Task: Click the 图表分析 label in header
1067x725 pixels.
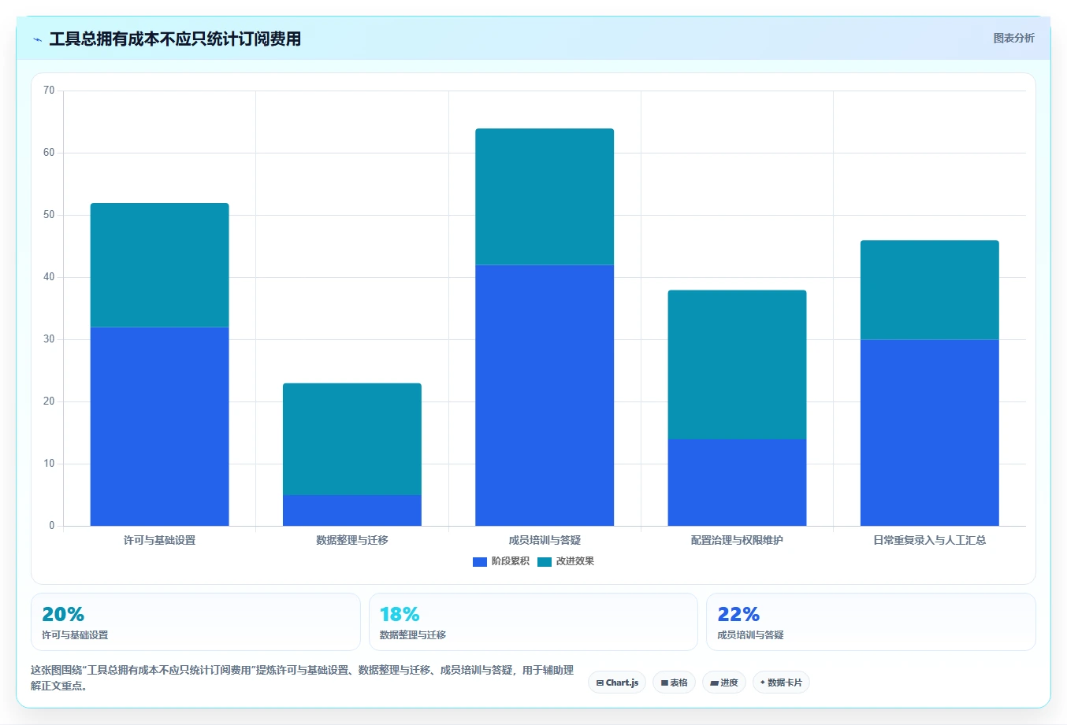Action: tap(1013, 38)
